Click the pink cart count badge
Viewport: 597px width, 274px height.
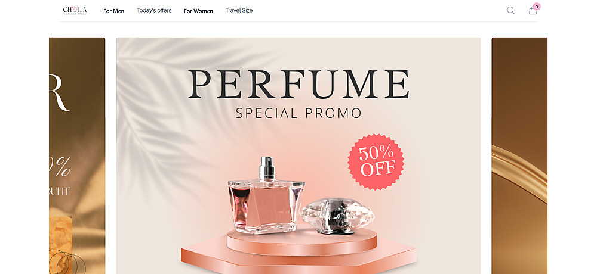(x=537, y=7)
